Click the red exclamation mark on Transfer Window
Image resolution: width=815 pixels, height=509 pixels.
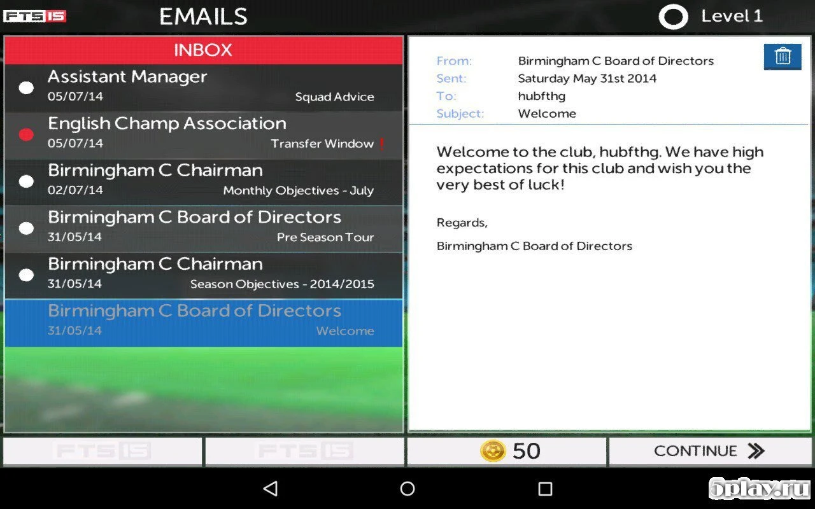[x=382, y=144]
